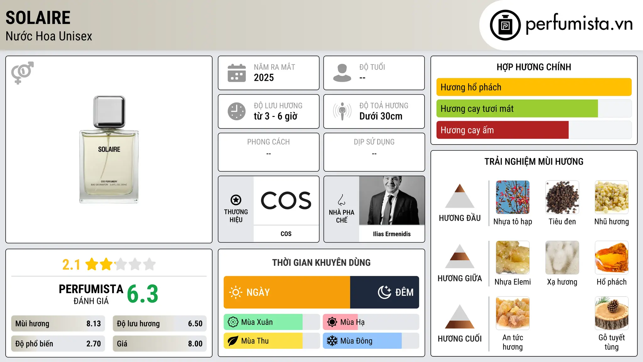The height and width of the screenshot is (362, 643).
Task: Click the first gold rating star
Action: coord(92,264)
